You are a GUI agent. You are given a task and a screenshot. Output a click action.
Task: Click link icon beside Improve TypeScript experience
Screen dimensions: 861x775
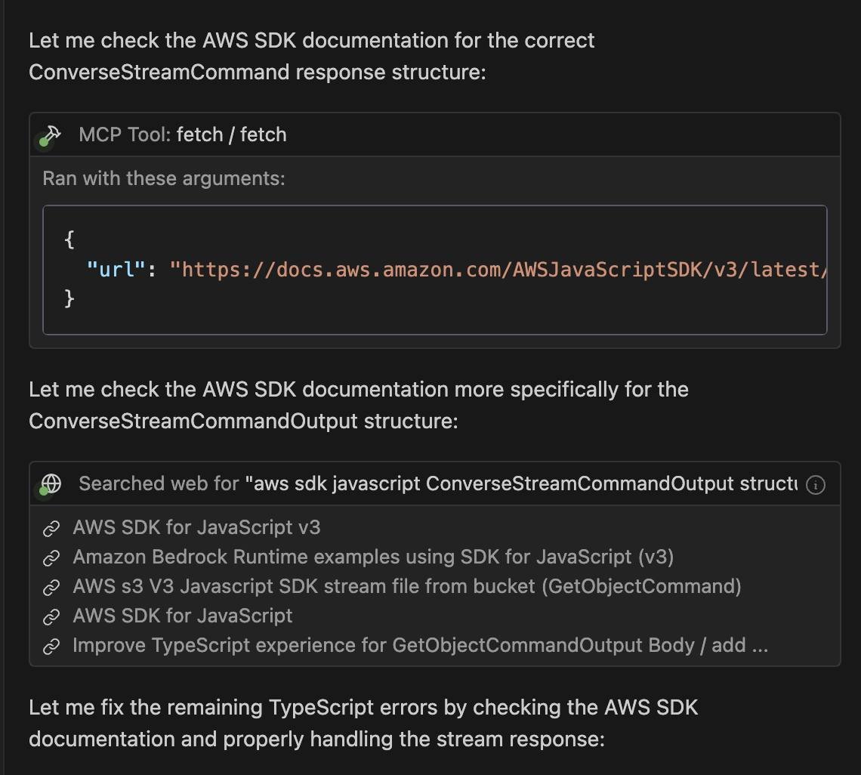tap(51, 646)
